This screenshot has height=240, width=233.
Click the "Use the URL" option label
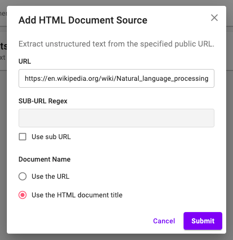[x=50, y=176]
